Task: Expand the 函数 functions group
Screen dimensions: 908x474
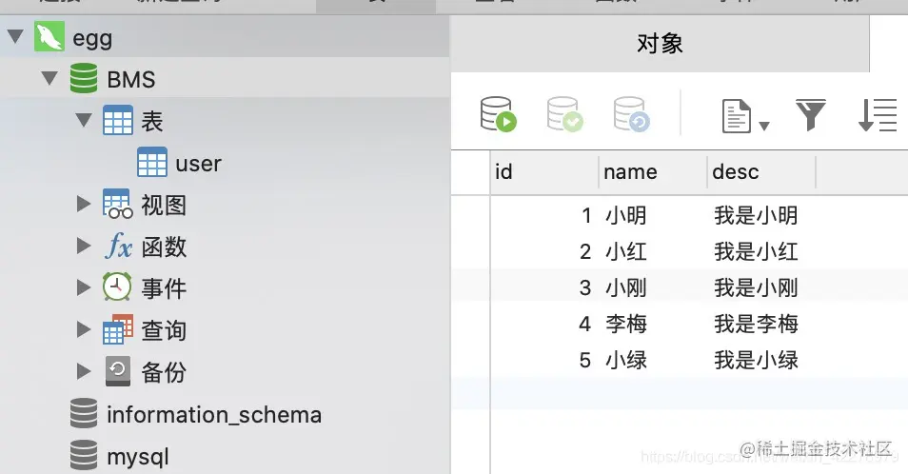Action: pos(84,246)
